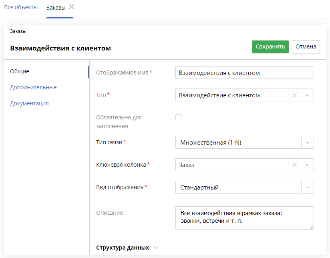Enable the Обязательно для заполнения checkbox
This screenshot has height=258, width=330.
point(178,117)
